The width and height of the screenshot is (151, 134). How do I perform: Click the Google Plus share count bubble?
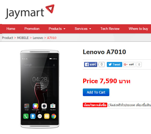139,64
